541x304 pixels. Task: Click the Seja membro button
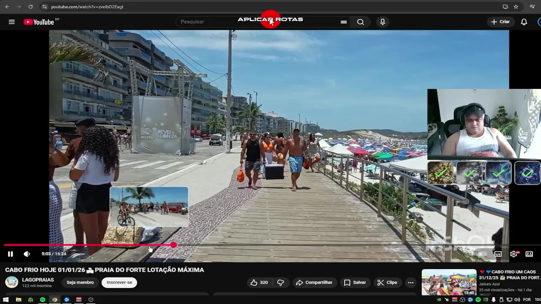point(80,282)
